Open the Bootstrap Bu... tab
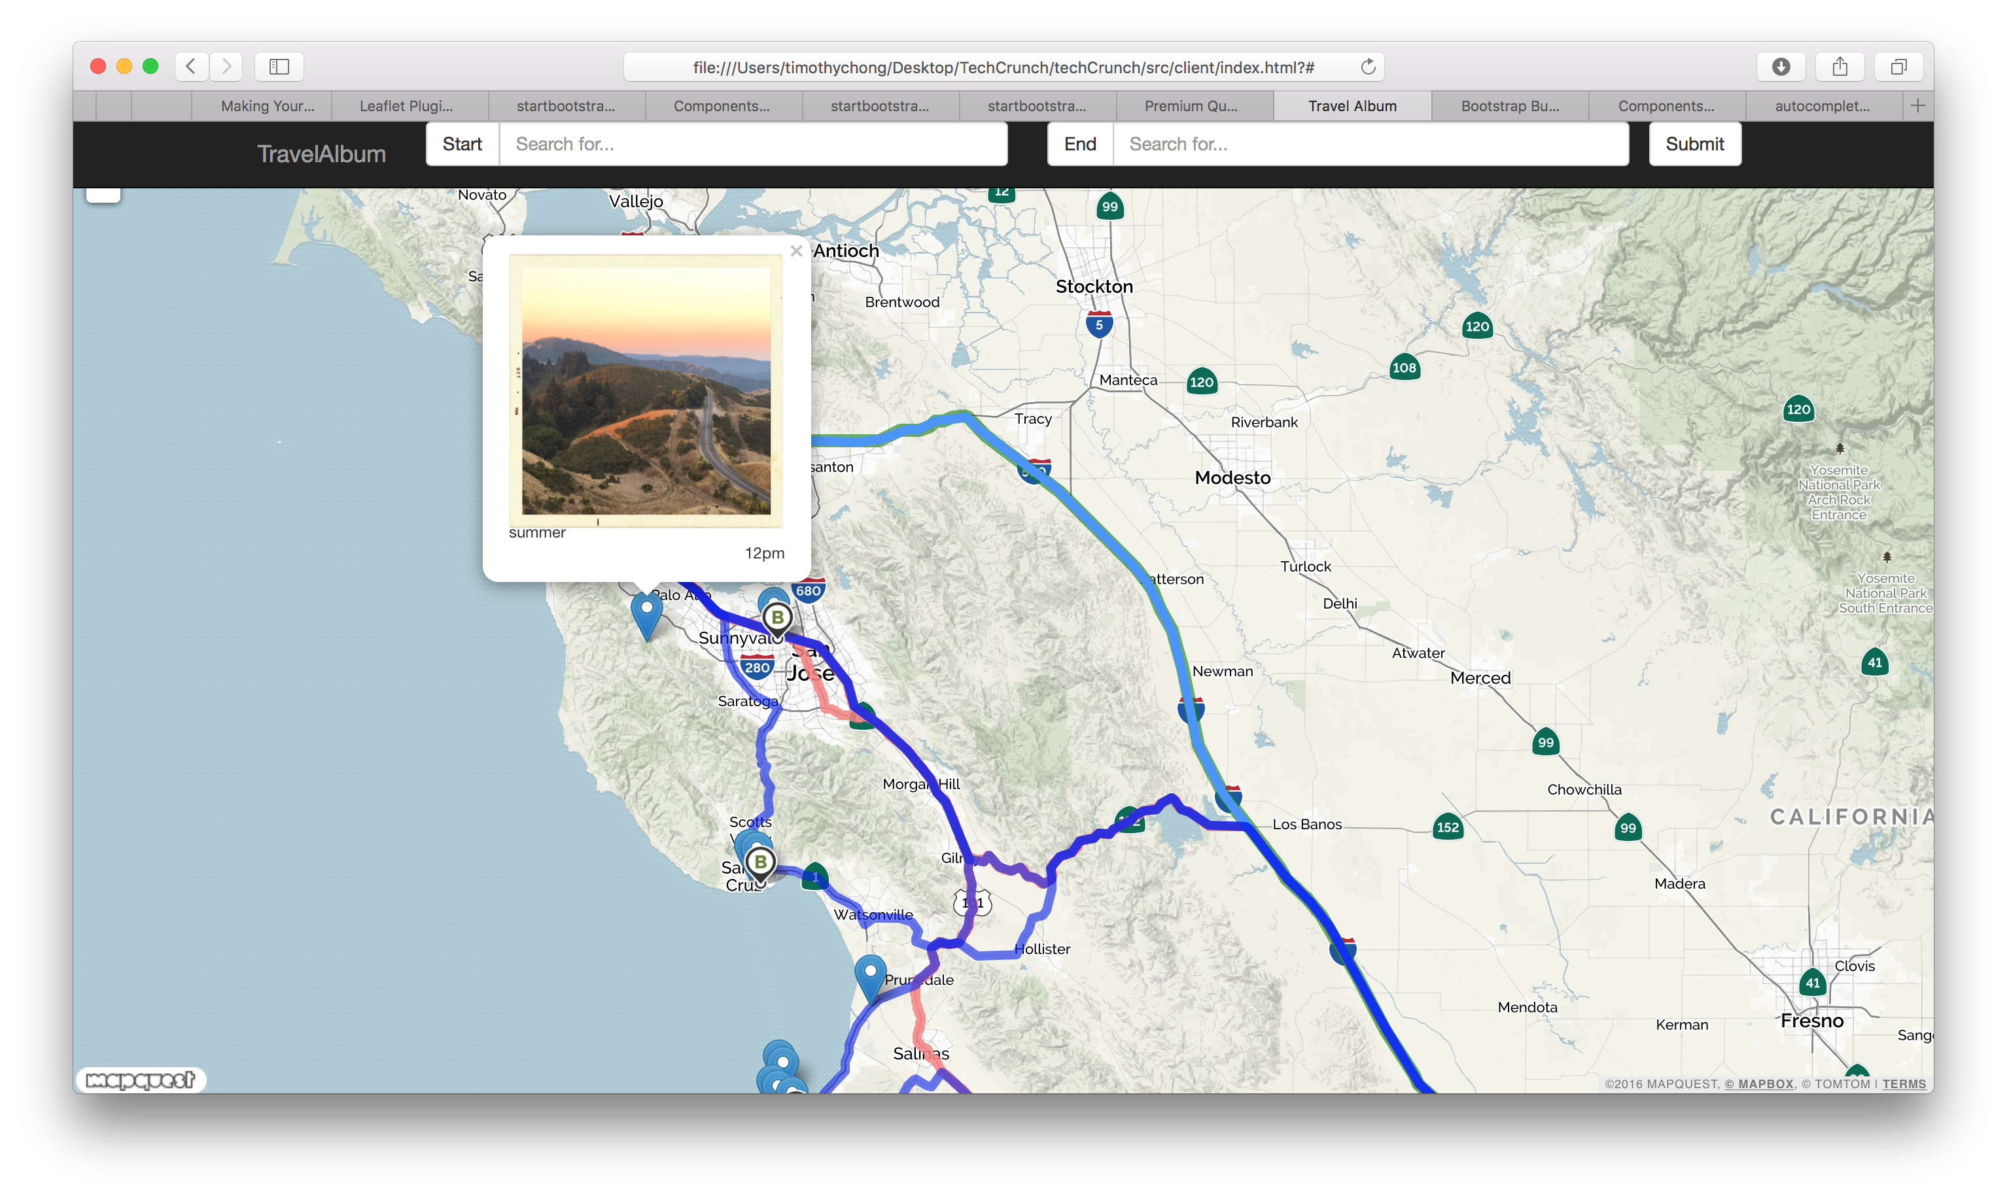The height and width of the screenshot is (1198, 2007). click(x=1510, y=106)
